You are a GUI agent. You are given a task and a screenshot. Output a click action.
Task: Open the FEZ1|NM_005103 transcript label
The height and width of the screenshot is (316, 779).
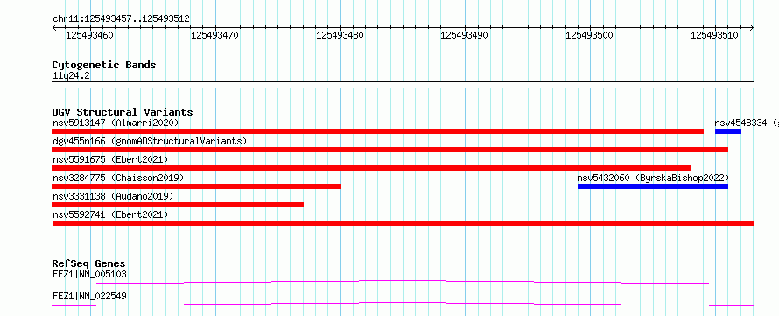[x=89, y=274]
